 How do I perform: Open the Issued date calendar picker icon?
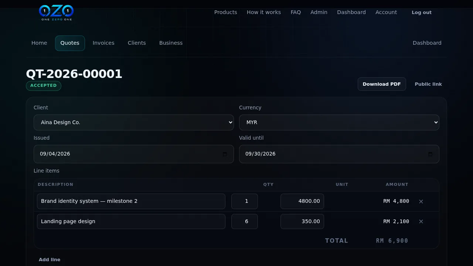(x=225, y=154)
